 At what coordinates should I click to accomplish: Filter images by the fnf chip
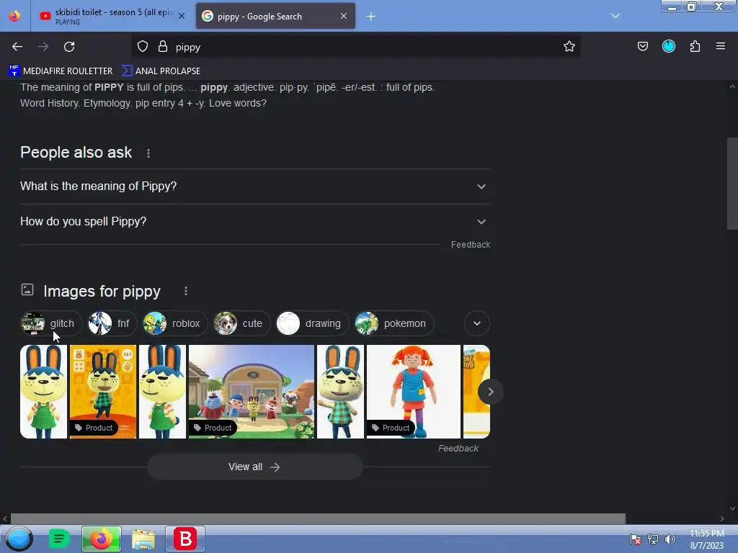click(112, 323)
